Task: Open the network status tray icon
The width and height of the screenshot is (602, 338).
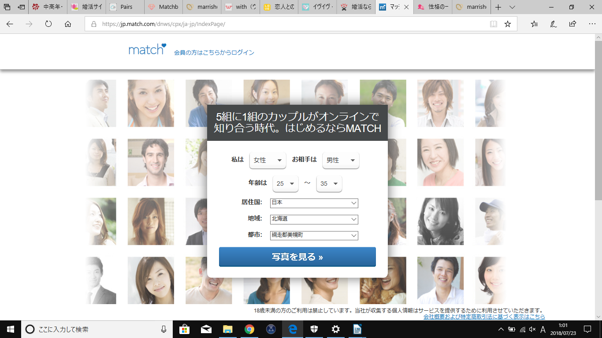Action: pyautogui.click(x=522, y=329)
